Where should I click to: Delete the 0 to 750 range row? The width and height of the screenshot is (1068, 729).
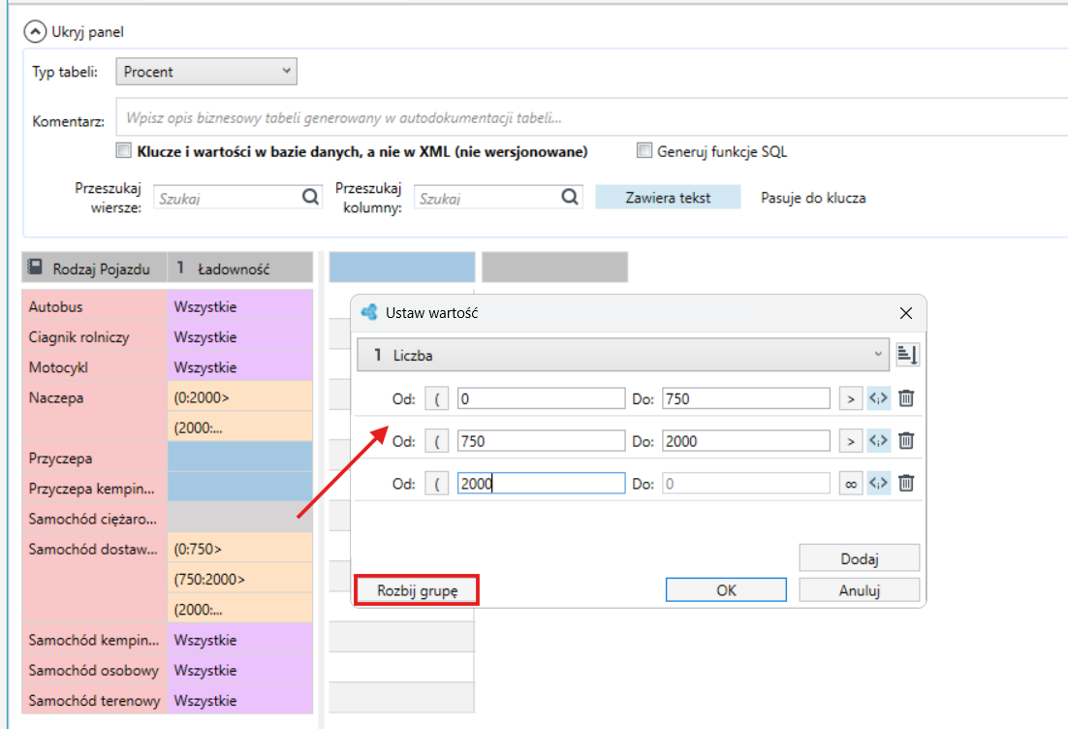[906, 398]
